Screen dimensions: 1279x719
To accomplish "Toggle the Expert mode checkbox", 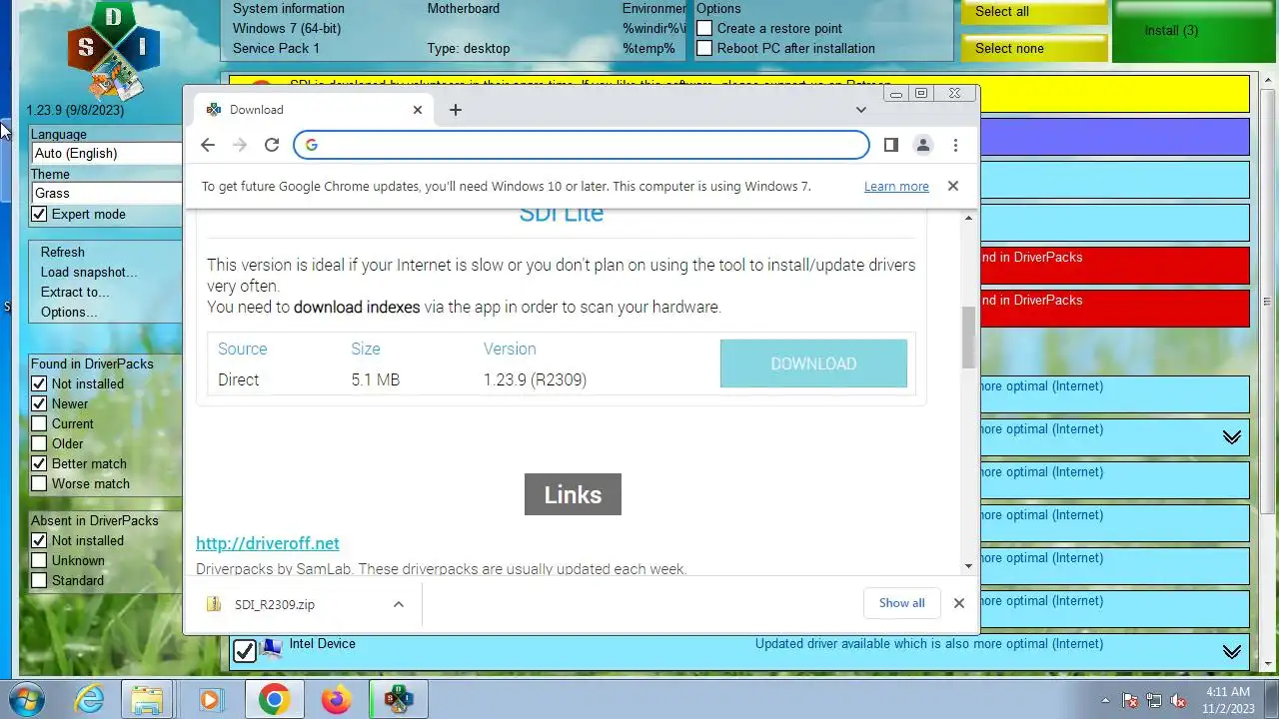I will pyautogui.click(x=39, y=214).
